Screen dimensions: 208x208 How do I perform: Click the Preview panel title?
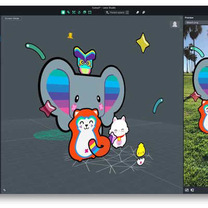click(189, 18)
